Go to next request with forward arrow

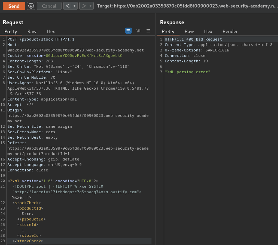tap(84, 6)
